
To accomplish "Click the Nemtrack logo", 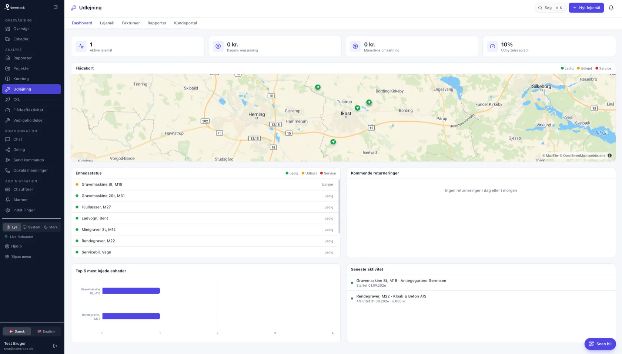I will pos(15,7).
